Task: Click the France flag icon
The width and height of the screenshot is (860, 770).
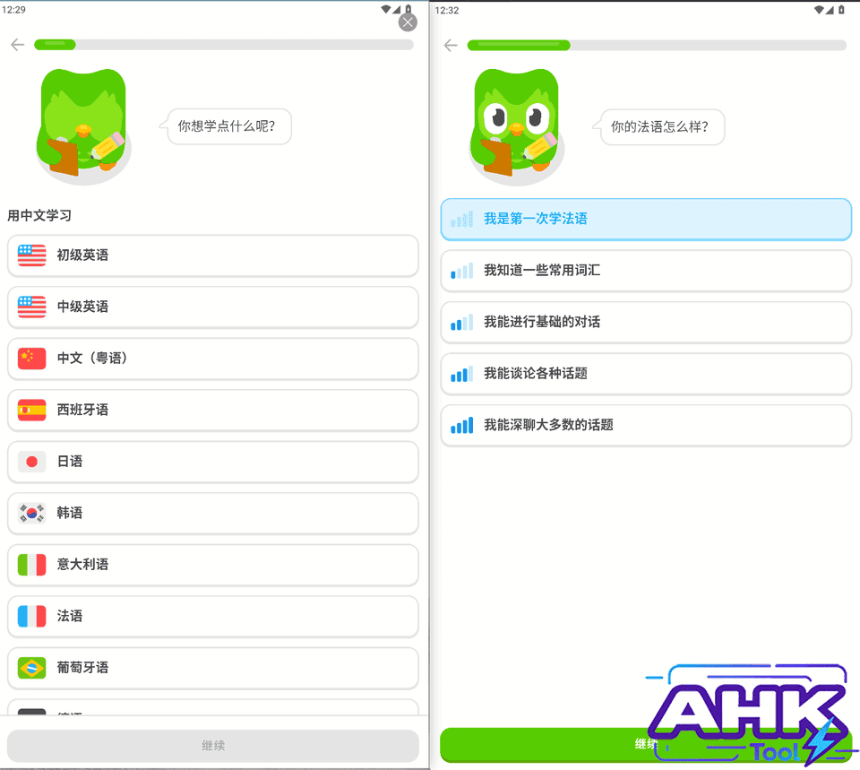Action: click(x=32, y=617)
